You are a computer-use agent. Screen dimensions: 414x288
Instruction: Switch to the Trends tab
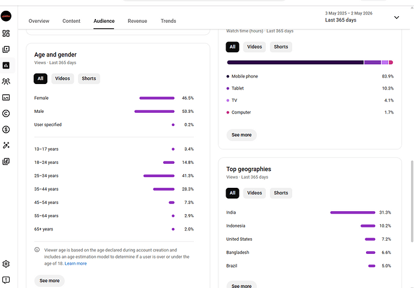pos(169,21)
